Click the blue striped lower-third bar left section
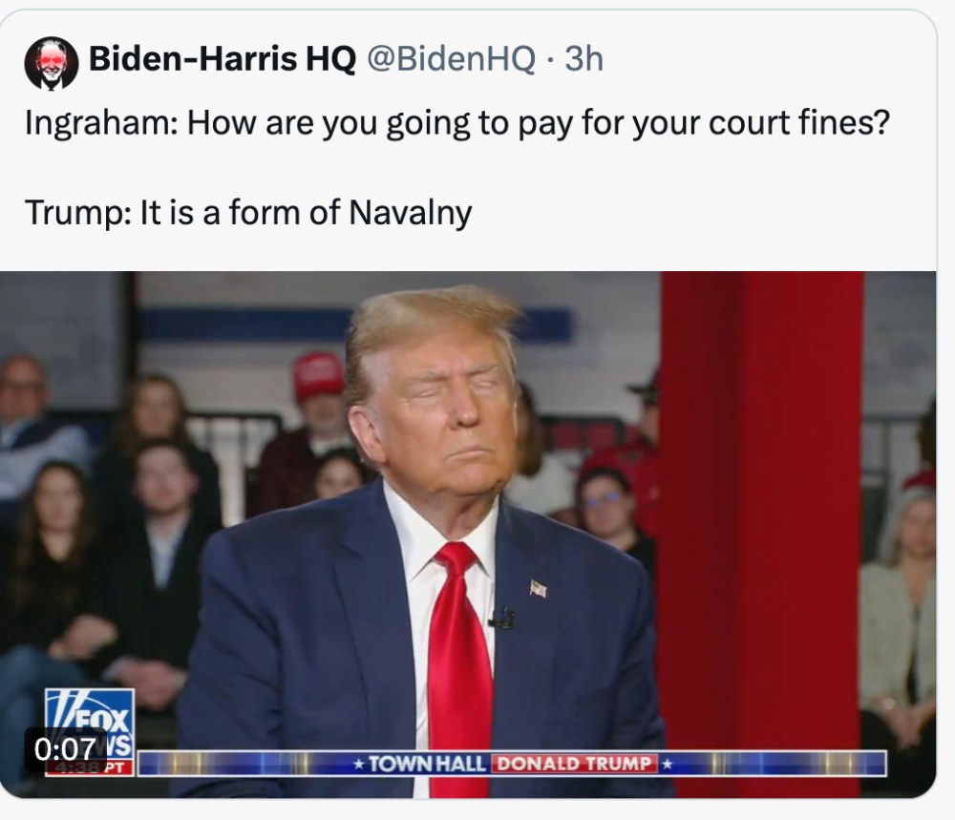 (246, 764)
